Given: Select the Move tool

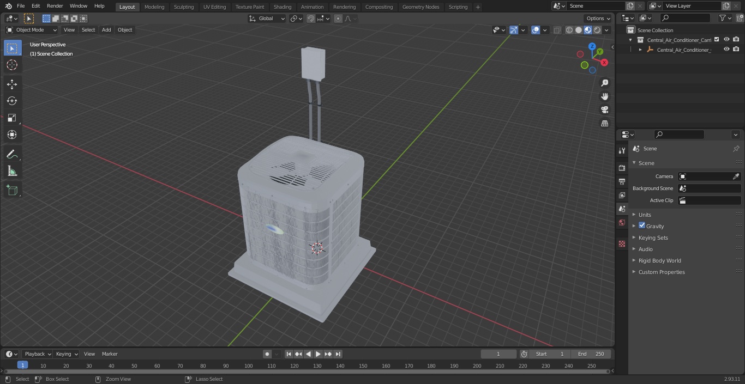Looking at the screenshot, I should coord(12,84).
